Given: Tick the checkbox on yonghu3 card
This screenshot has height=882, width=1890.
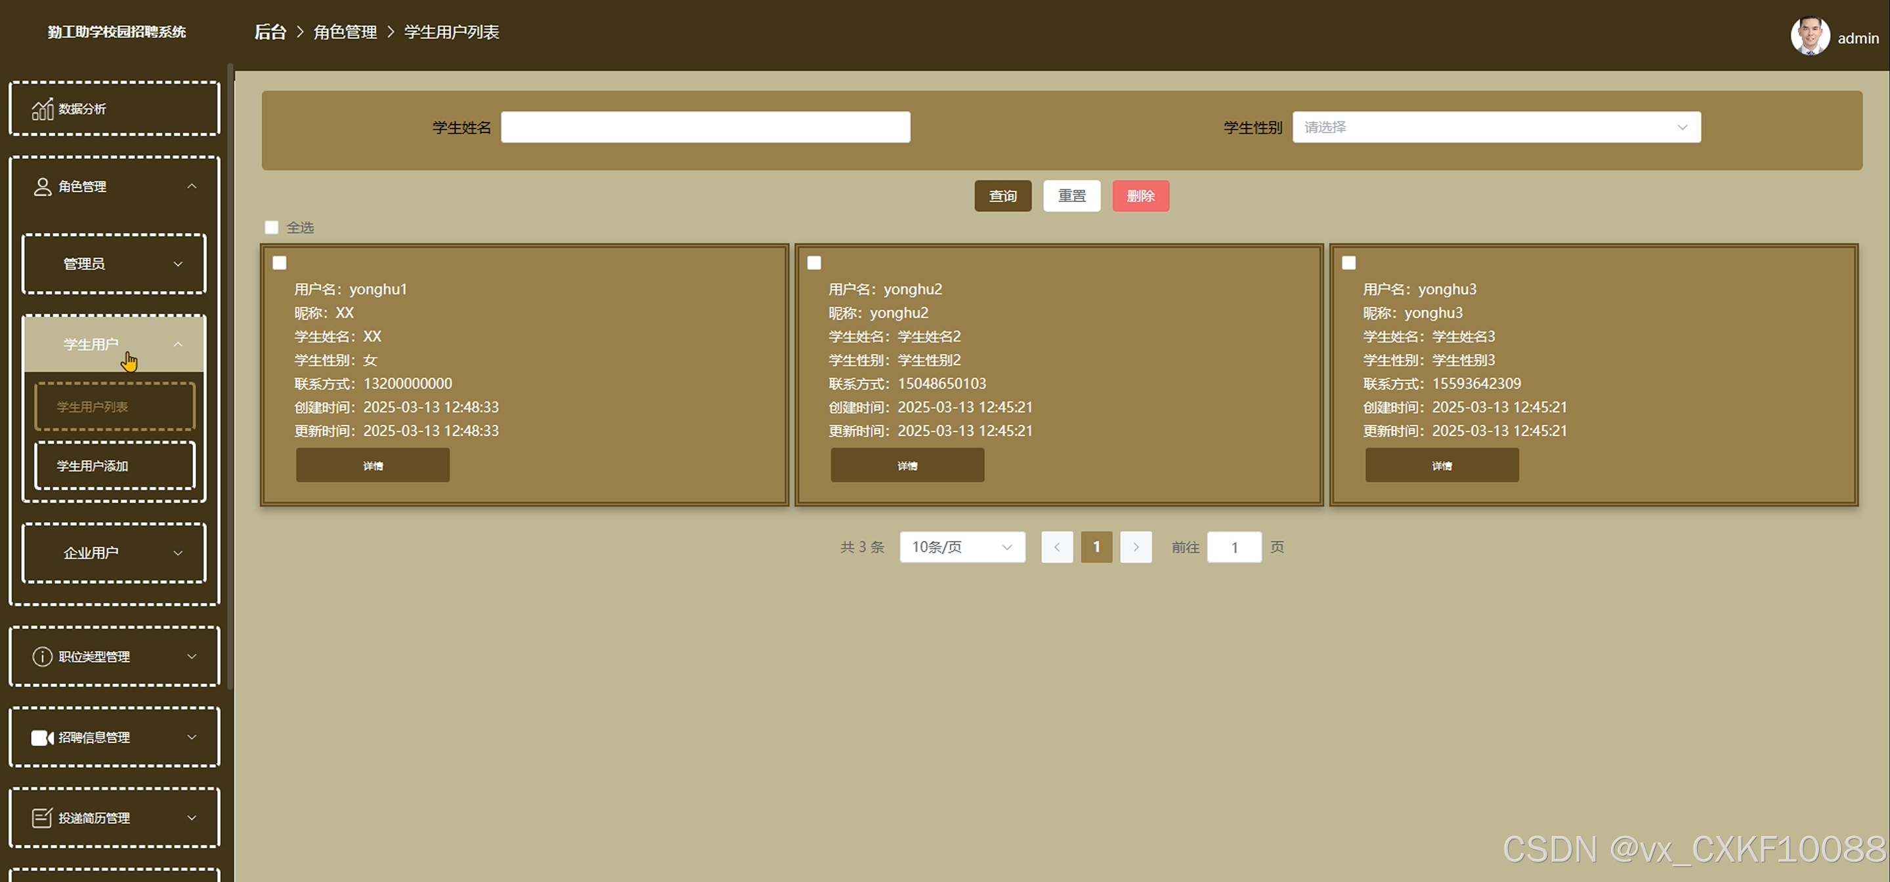Looking at the screenshot, I should (x=1348, y=263).
